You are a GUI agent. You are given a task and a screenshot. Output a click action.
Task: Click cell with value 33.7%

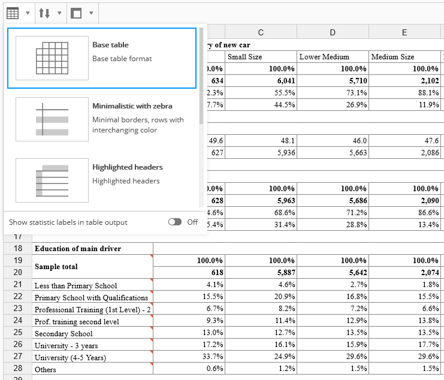pos(189,356)
